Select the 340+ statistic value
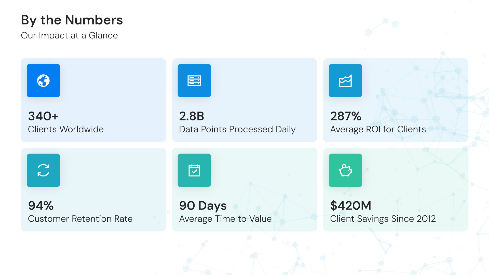The image size is (489, 275). 43,116
